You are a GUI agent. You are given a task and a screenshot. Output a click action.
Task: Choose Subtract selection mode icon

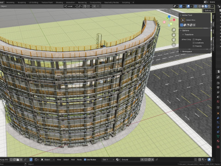[x=188, y=25]
